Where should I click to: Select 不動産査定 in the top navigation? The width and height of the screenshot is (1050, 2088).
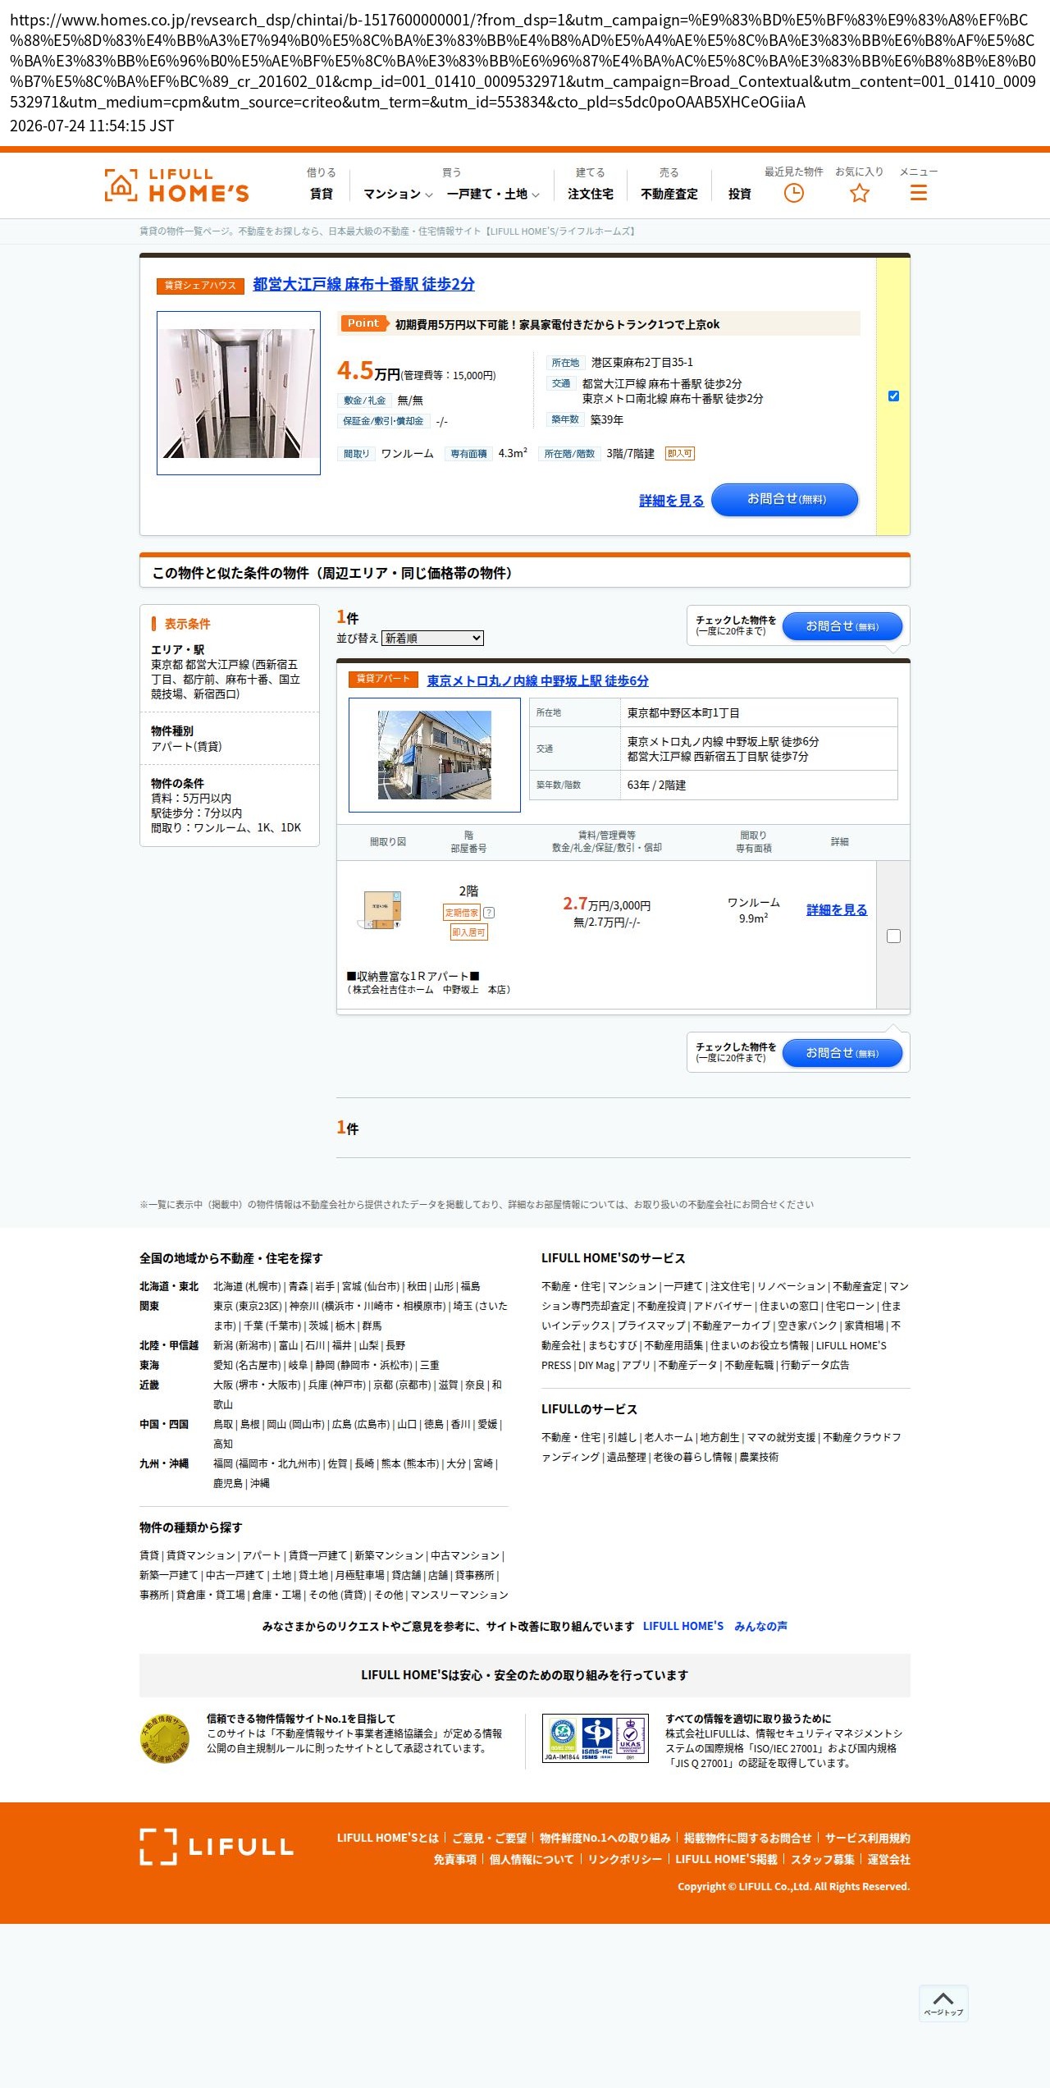pyautogui.click(x=669, y=194)
